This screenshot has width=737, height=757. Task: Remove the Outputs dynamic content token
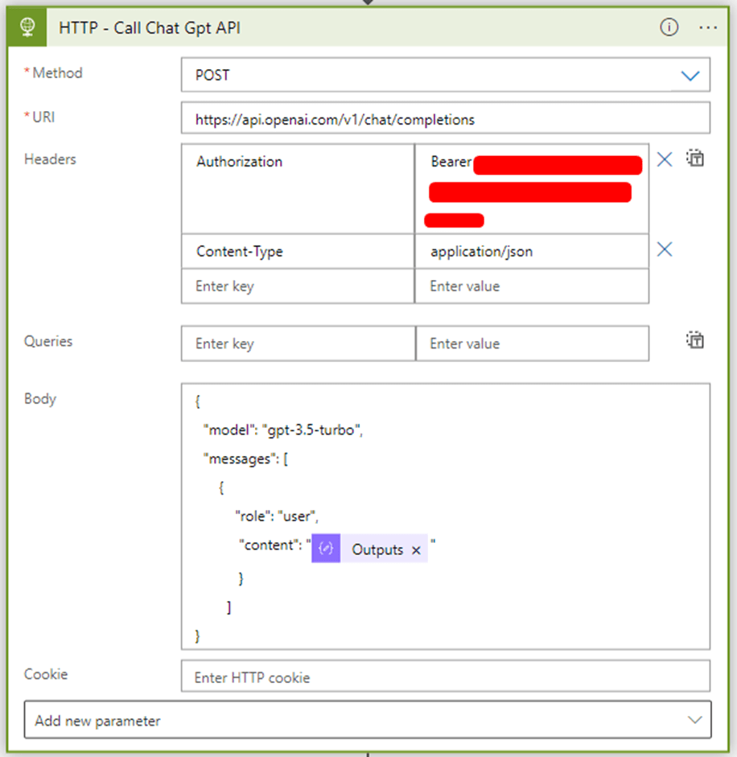tap(416, 549)
